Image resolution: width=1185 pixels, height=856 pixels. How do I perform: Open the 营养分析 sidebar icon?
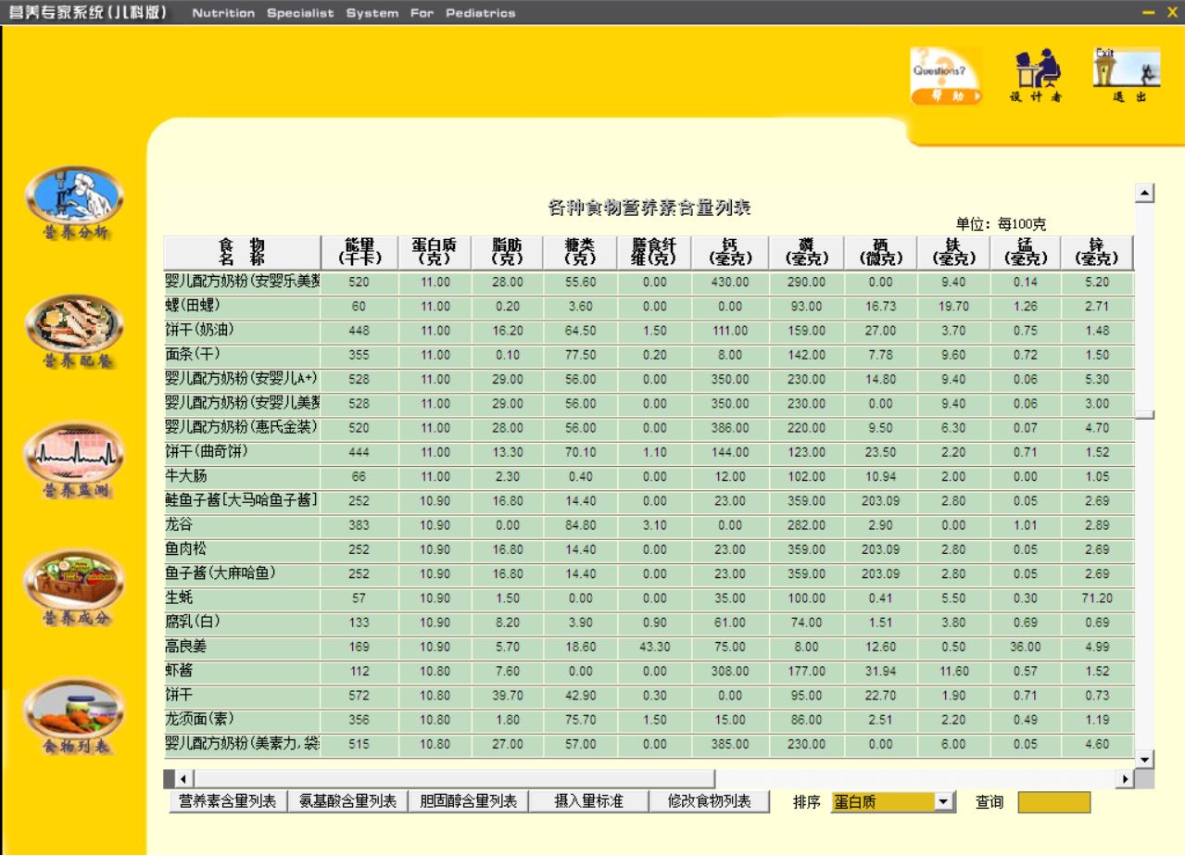(x=74, y=204)
